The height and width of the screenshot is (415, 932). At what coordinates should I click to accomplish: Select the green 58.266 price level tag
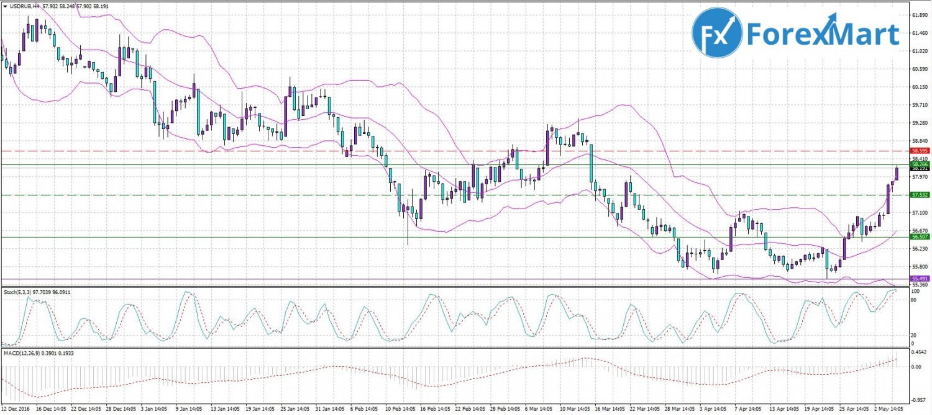[x=919, y=164]
